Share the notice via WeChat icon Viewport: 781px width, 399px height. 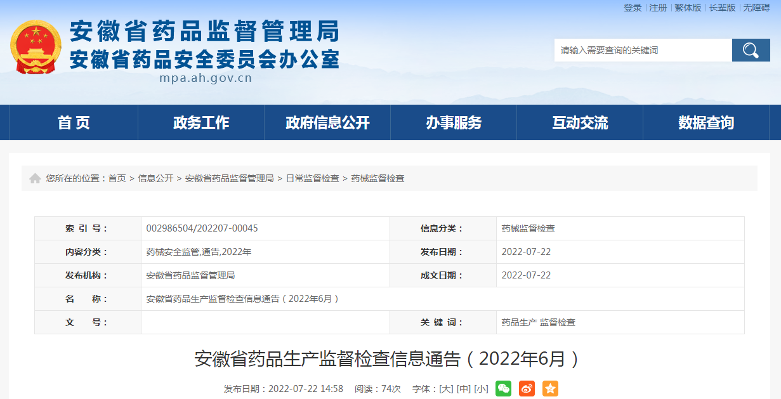tap(503, 389)
